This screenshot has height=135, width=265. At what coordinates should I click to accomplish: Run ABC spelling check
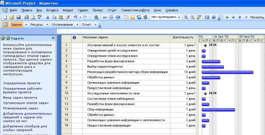(x=39, y=17)
